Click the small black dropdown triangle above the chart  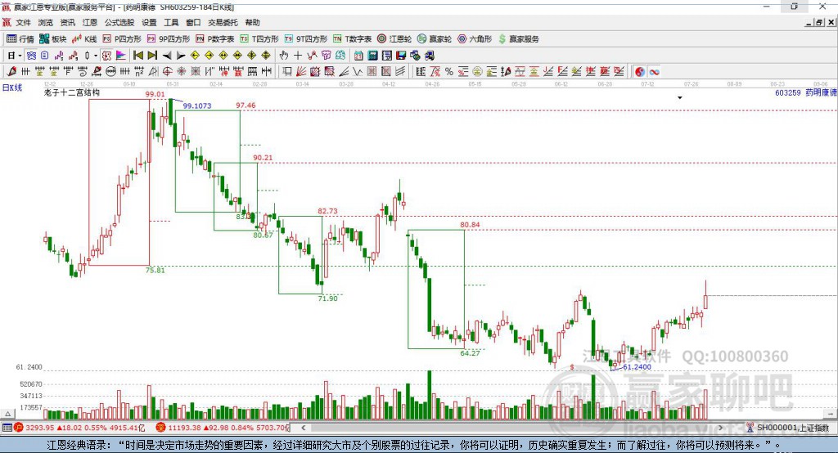click(680, 98)
